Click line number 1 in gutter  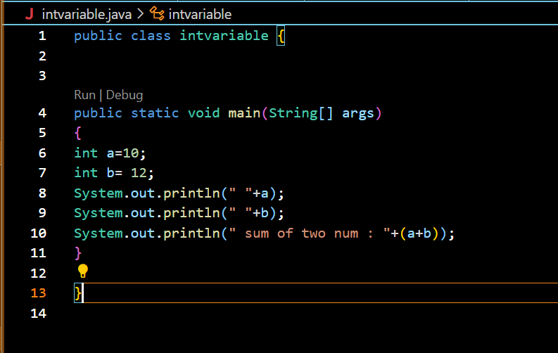[42, 36]
